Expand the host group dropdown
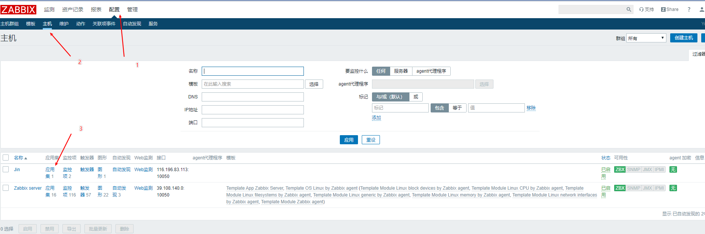705x234 pixels. click(646, 38)
